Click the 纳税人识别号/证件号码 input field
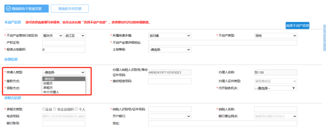 170,109
